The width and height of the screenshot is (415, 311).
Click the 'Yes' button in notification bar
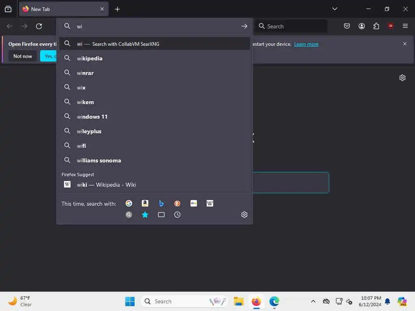tap(49, 56)
